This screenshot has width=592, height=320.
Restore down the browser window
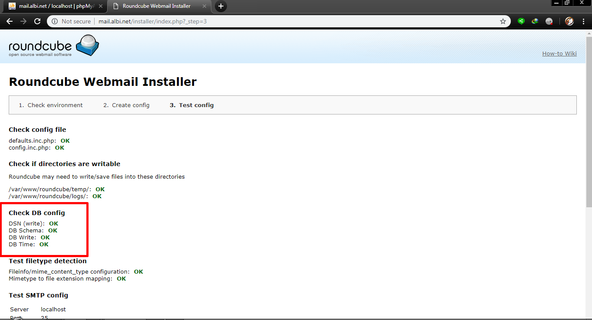[567, 3]
